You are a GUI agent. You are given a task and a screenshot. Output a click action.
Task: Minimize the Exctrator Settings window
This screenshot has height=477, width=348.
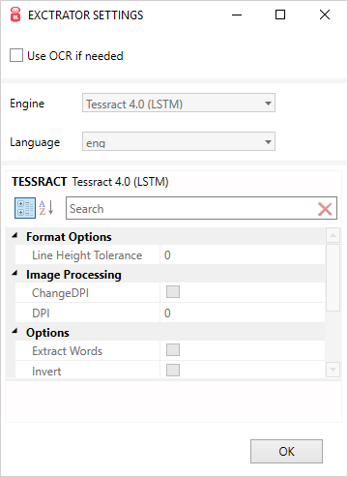click(x=237, y=15)
